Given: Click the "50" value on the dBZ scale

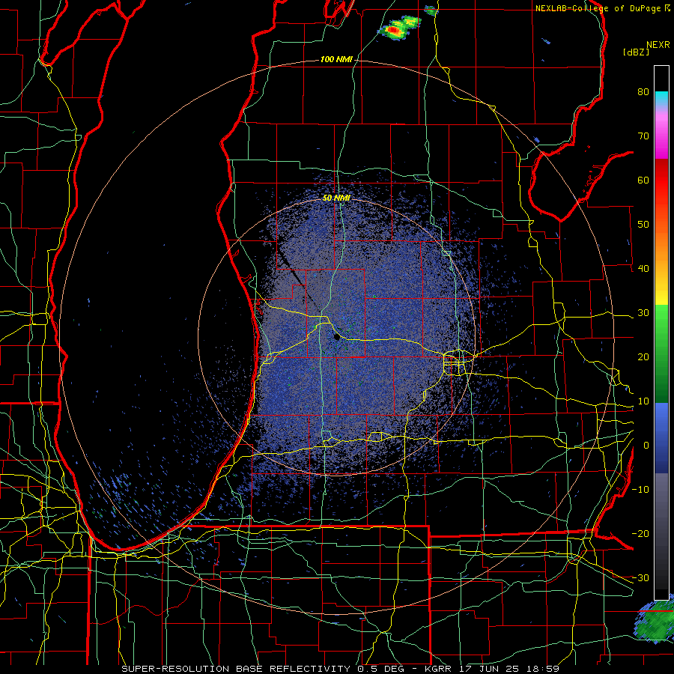Looking at the screenshot, I should 643,225.
